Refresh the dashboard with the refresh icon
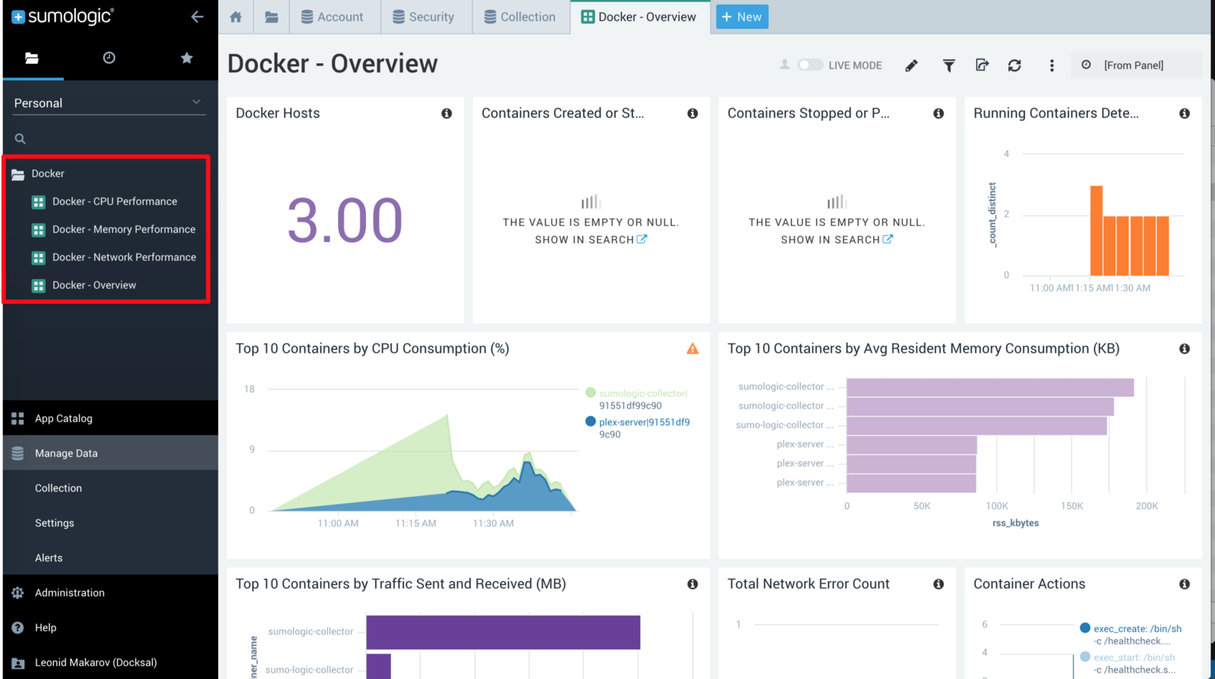The image size is (1215, 679). pyautogui.click(x=1015, y=65)
